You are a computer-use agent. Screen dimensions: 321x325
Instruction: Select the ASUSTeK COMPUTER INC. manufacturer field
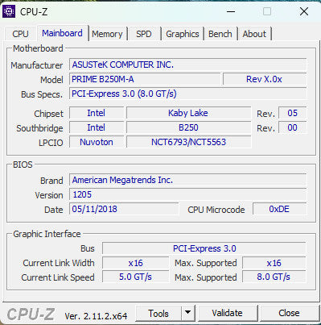coord(188,65)
